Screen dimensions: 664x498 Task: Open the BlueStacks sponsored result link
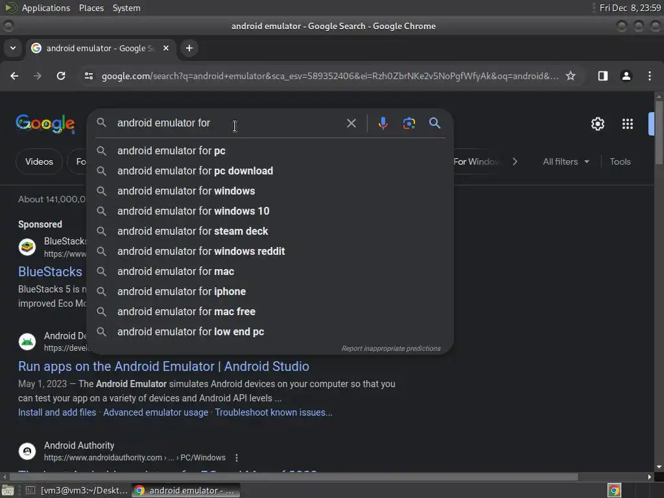51,272
